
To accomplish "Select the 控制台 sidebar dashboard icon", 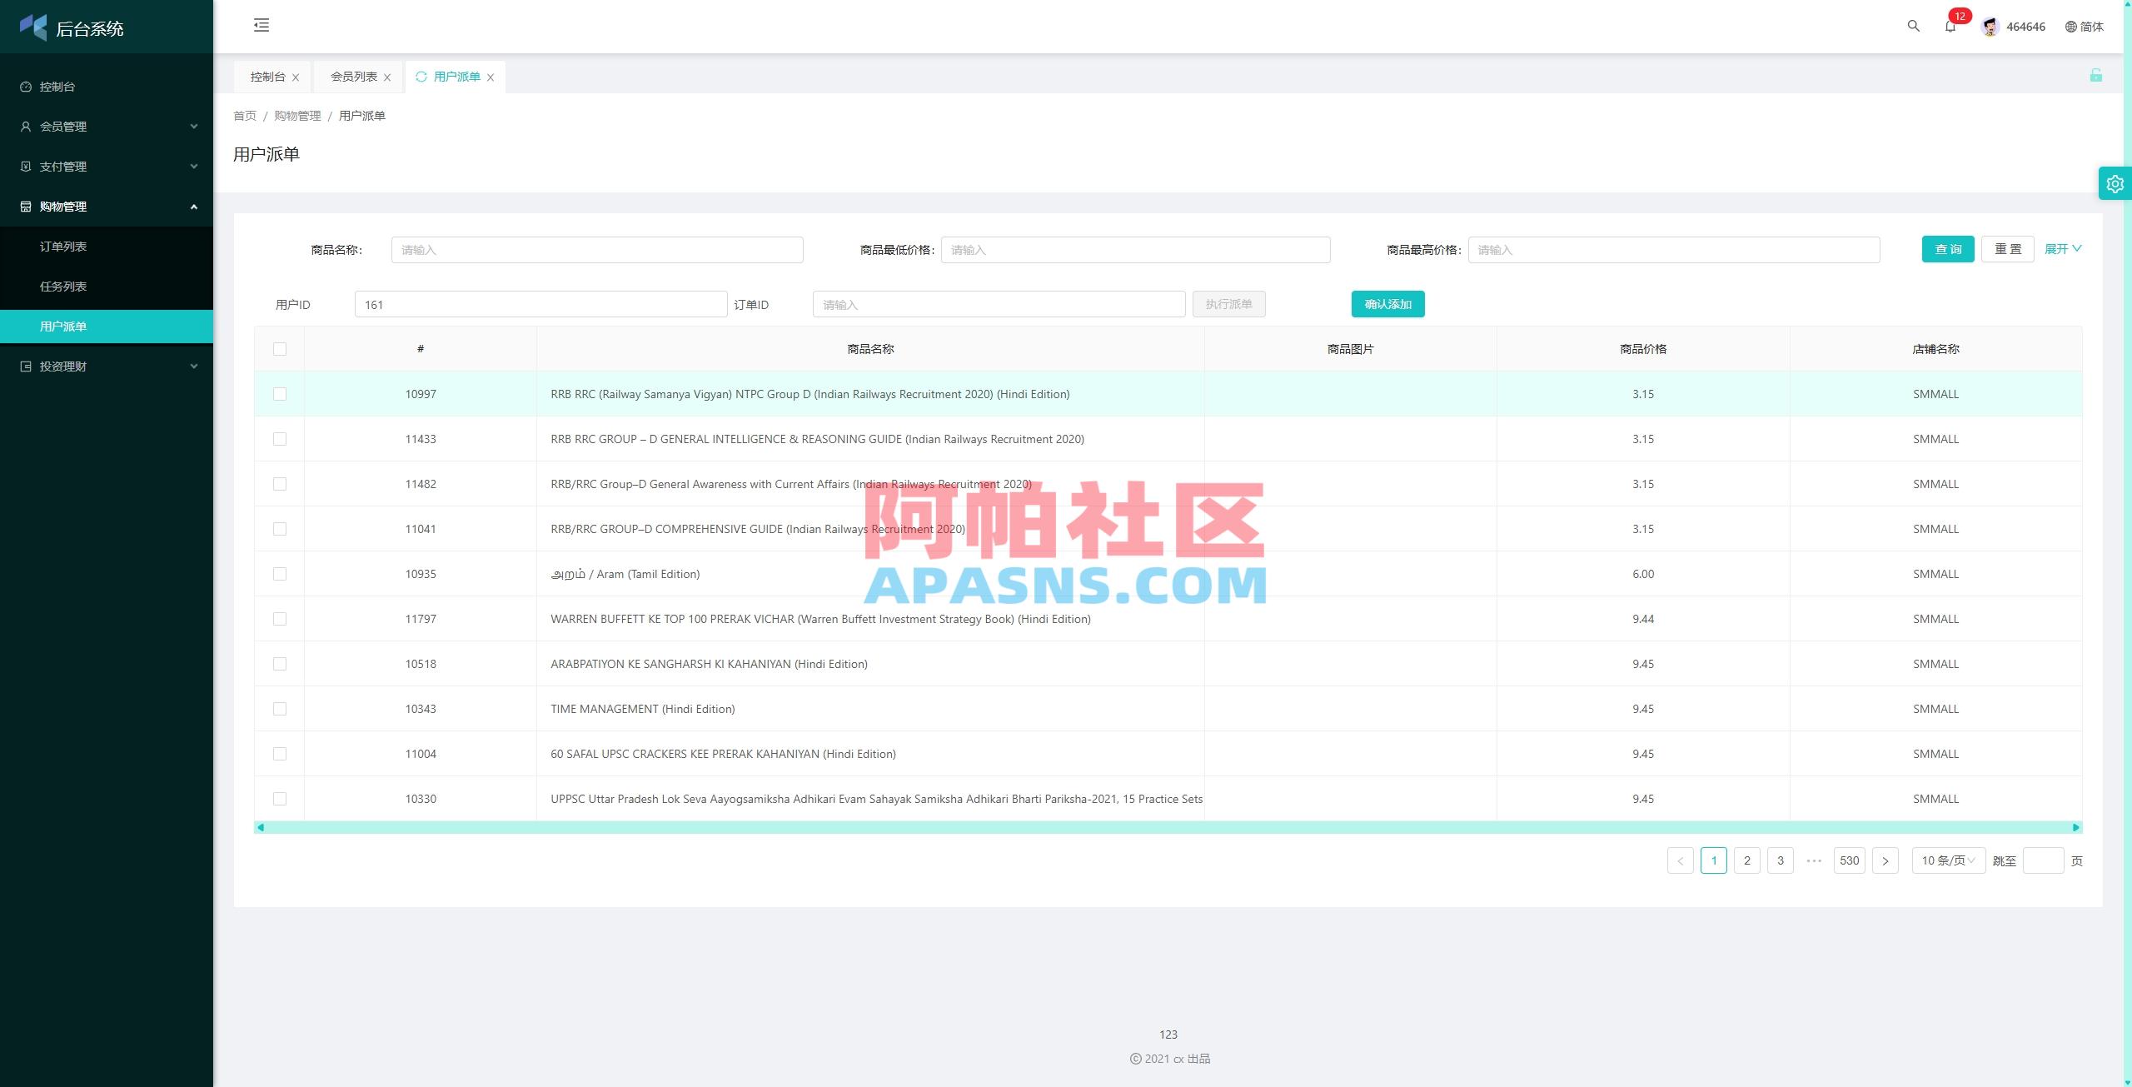I will (24, 86).
